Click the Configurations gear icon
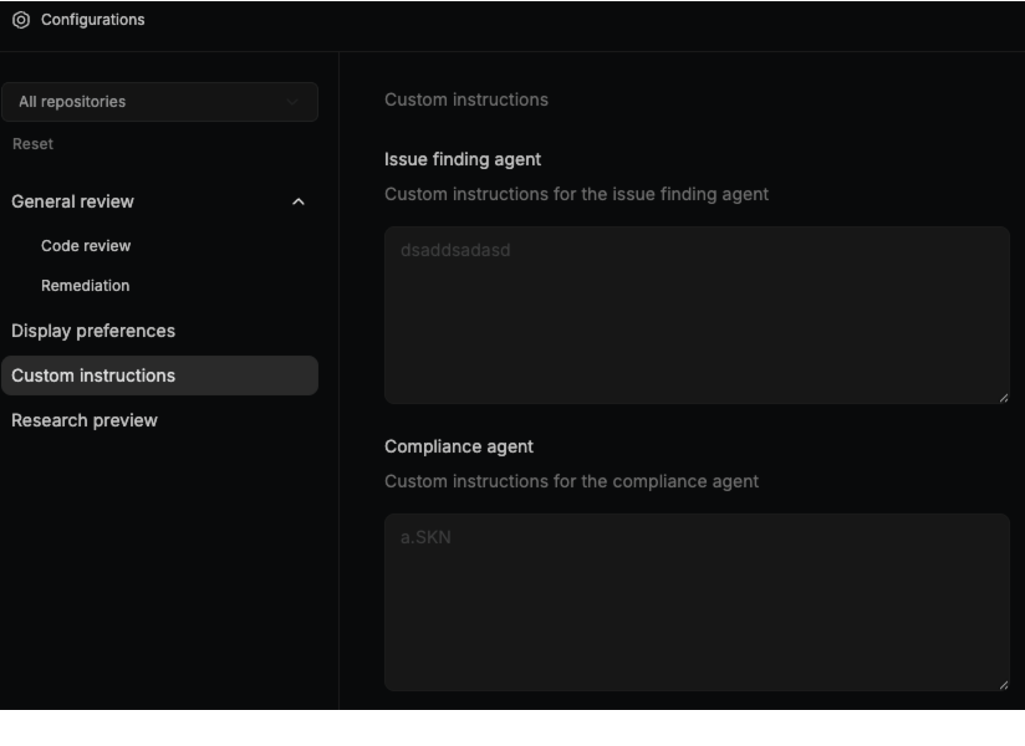The image size is (1025, 746). point(21,20)
